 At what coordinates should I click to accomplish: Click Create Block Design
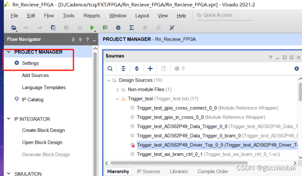coord(43,130)
